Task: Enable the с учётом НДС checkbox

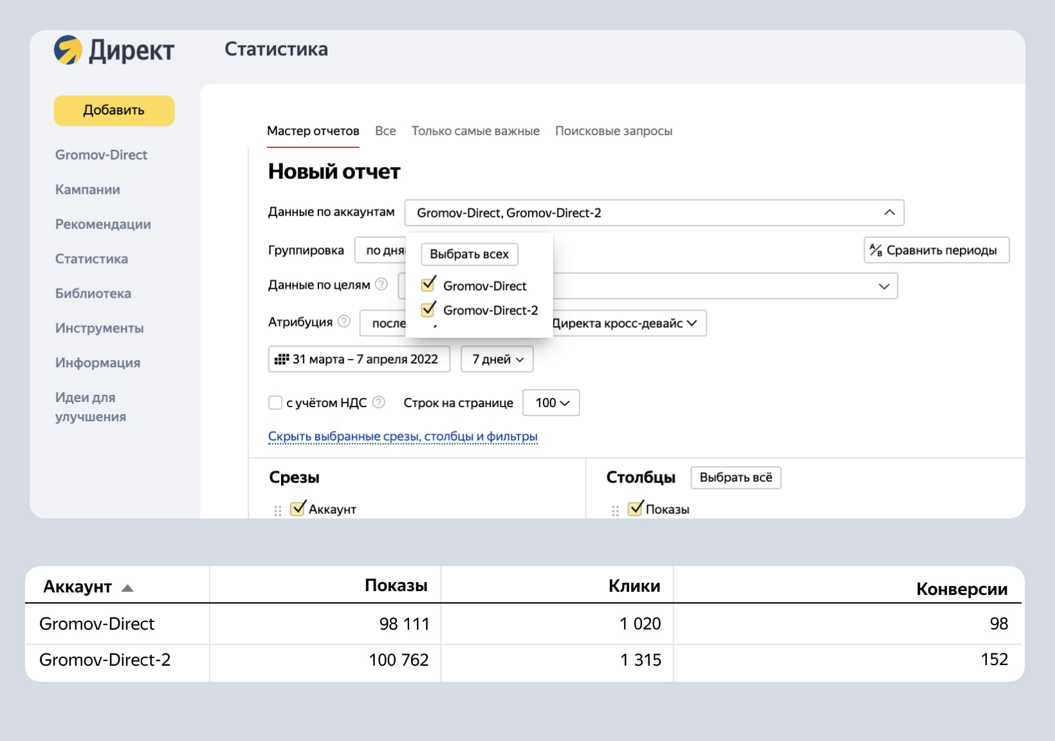Action: pos(275,403)
